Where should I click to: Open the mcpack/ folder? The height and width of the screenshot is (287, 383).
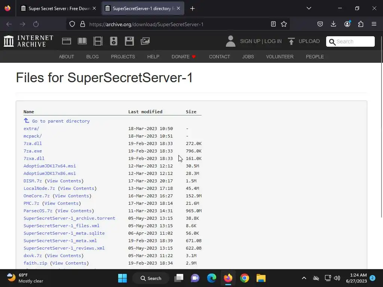pos(33,136)
